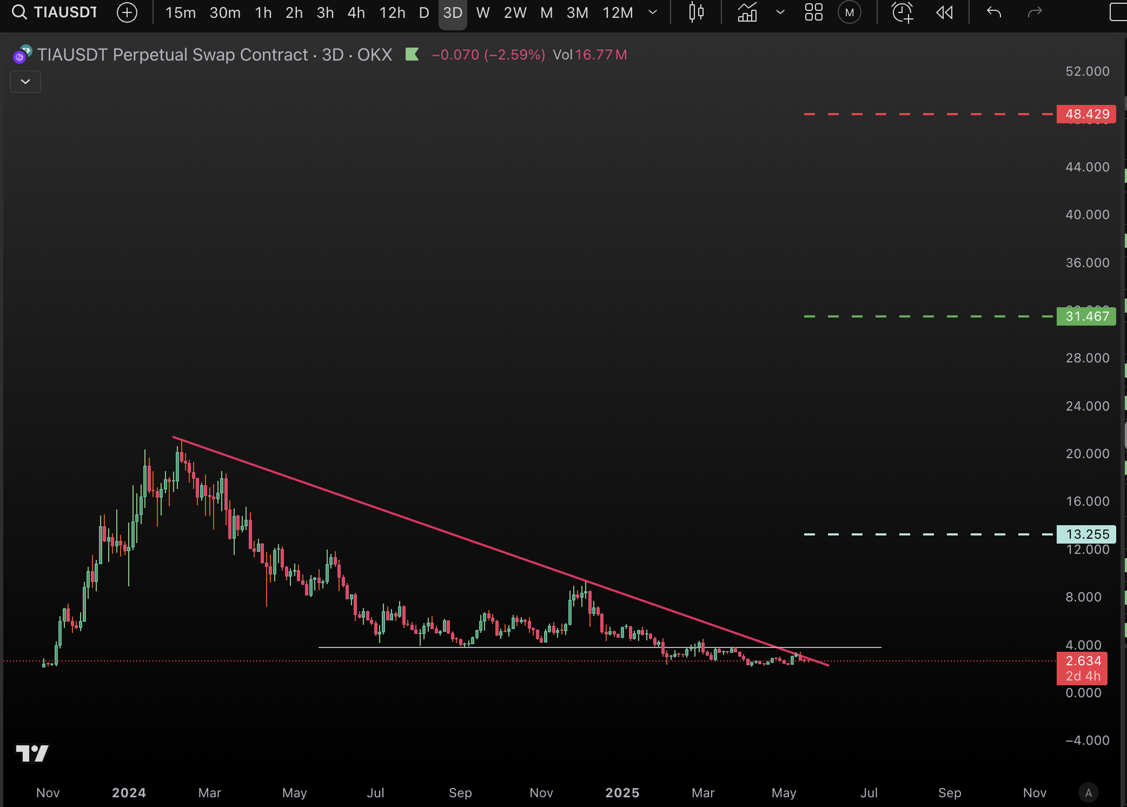Select the red dashed 48.429 line

click(929, 114)
